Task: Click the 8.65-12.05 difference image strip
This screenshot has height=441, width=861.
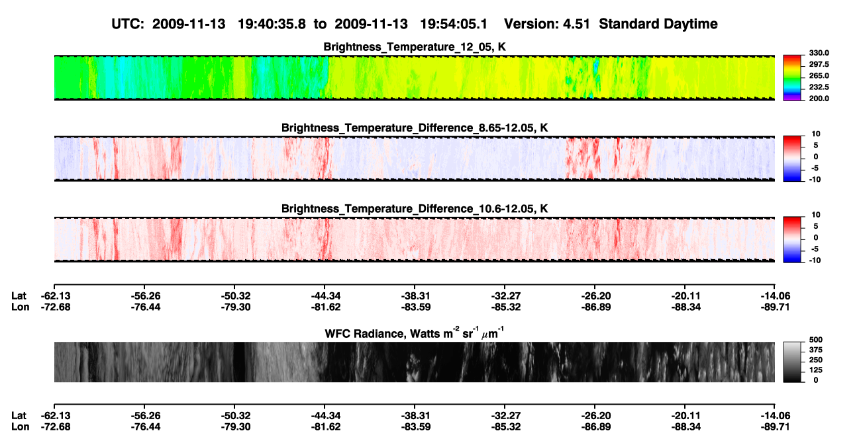Action: pos(415,158)
